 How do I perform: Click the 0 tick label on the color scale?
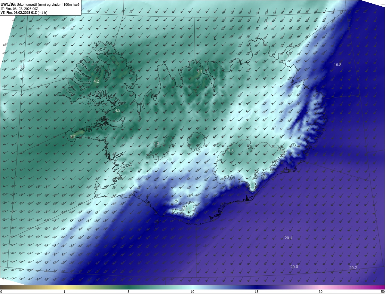1,292
